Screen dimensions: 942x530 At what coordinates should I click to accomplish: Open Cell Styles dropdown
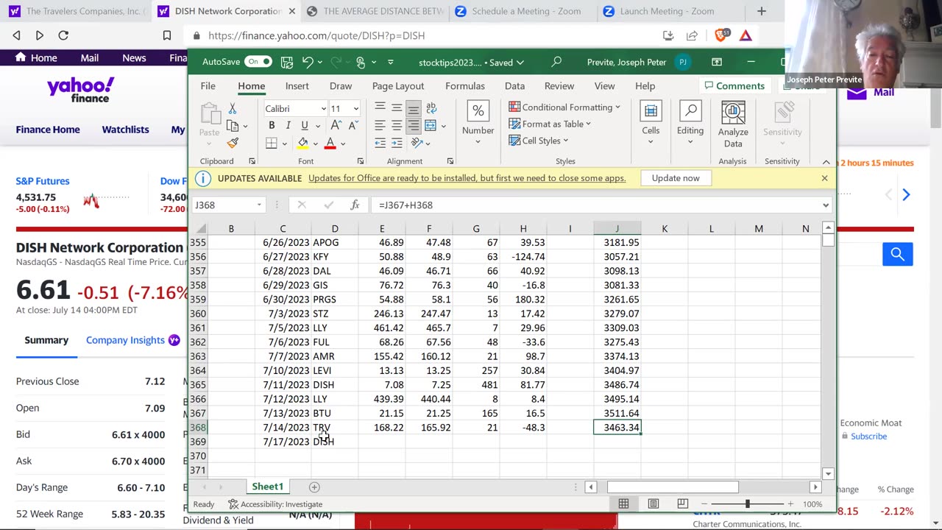point(538,141)
